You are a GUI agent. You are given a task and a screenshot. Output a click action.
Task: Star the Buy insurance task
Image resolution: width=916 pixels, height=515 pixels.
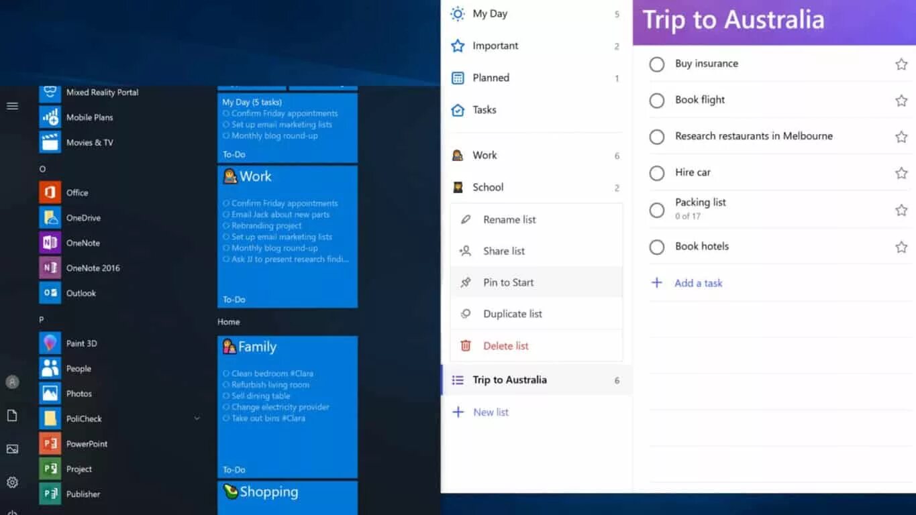point(901,64)
